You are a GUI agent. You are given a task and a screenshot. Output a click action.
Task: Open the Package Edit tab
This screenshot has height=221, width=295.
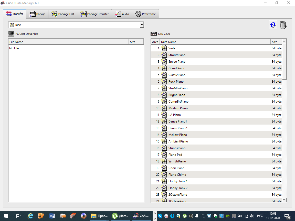click(x=63, y=14)
